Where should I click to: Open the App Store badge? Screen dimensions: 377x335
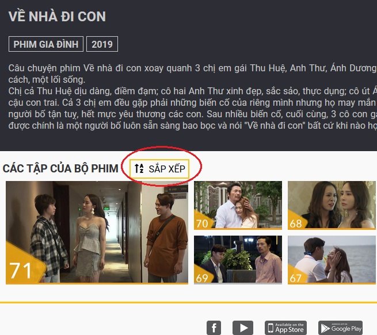pos(285,328)
